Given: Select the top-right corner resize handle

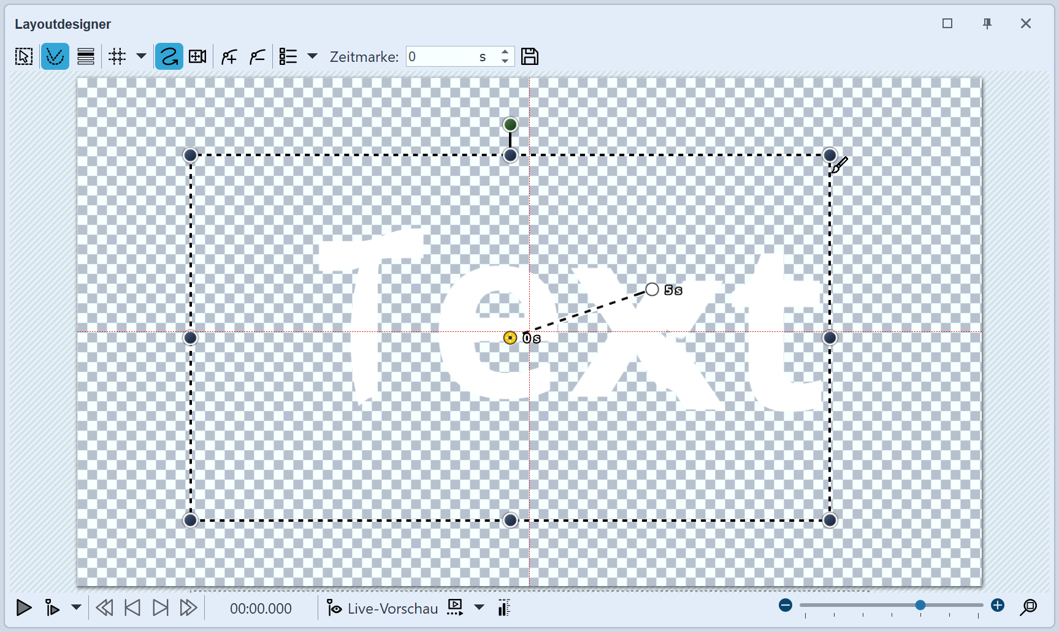Looking at the screenshot, I should tap(830, 155).
